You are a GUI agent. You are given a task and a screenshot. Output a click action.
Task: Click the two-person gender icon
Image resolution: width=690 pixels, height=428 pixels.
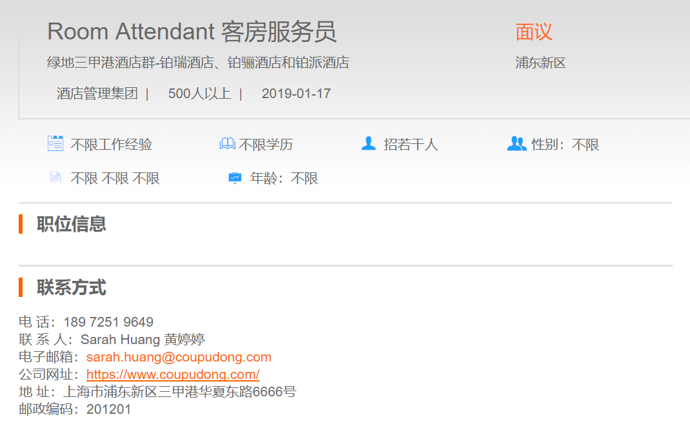517,143
